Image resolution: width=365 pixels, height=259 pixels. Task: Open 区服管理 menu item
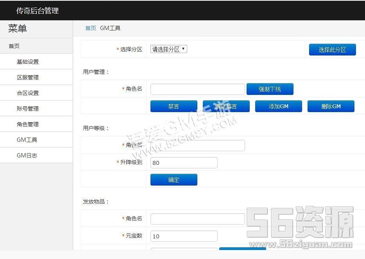point(28,77)
